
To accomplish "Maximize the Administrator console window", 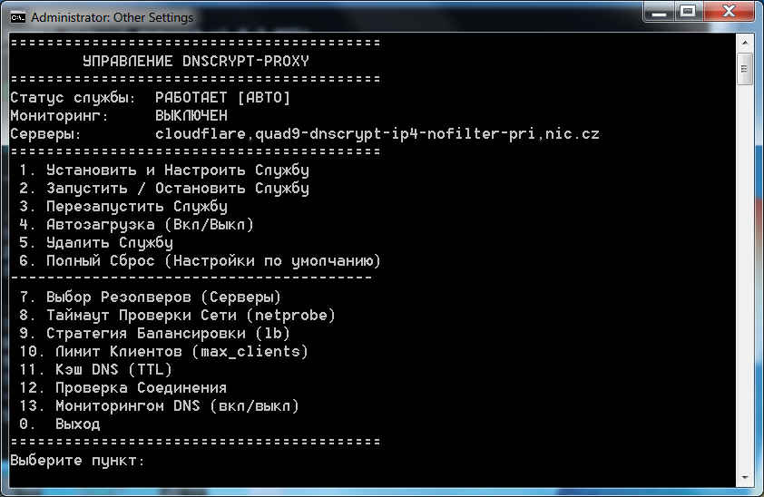I will tap(688, 13).
